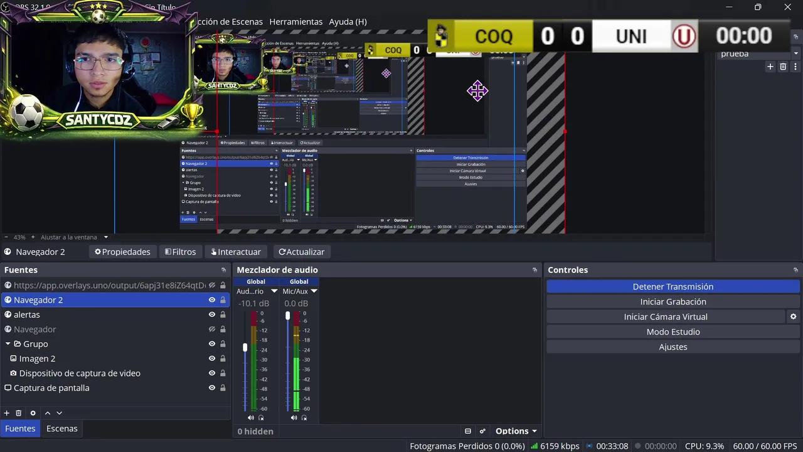Click the streaming indicator icon beside 00:33:08
This screenshot has height=452, width=803.
(589, 446)
